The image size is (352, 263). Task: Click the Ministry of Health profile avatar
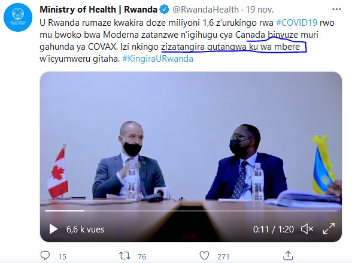tap(18, 17)
